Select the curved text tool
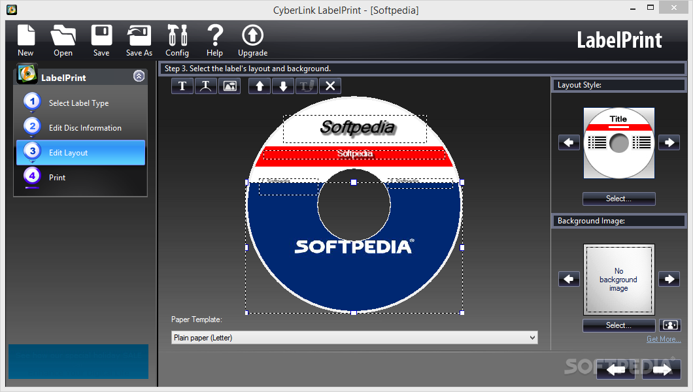The width and height of the screenshot is (693, 392). (x=205, y=86)
